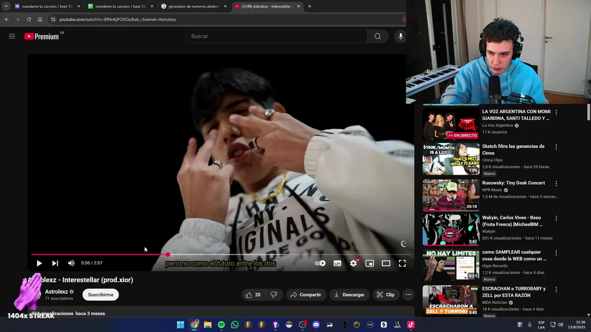
Task: Open system volume tray icon
Action: pos(561,325)
